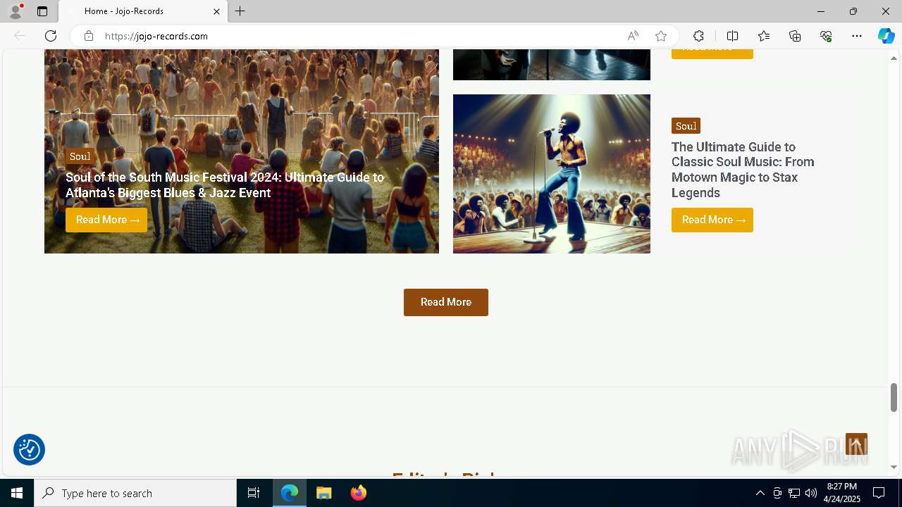Viewport: 902px width, 507px height.
Task: Open the soul singer concert thumbnail
Action: [x=552, y=174]
